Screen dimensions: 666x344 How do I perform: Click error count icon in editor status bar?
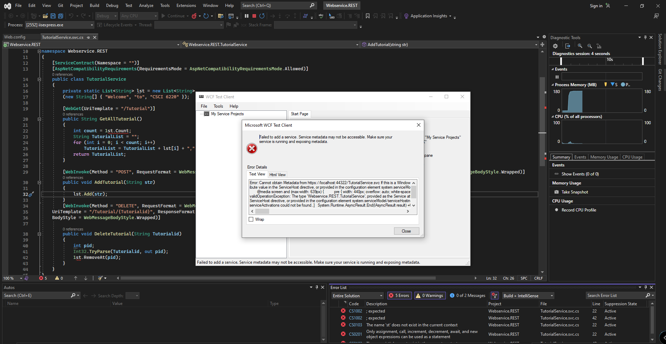tap(41, 278)
